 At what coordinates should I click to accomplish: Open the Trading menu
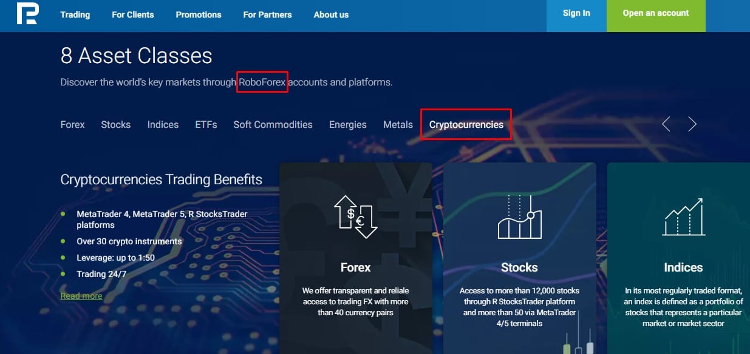click(x=75, y=15)
